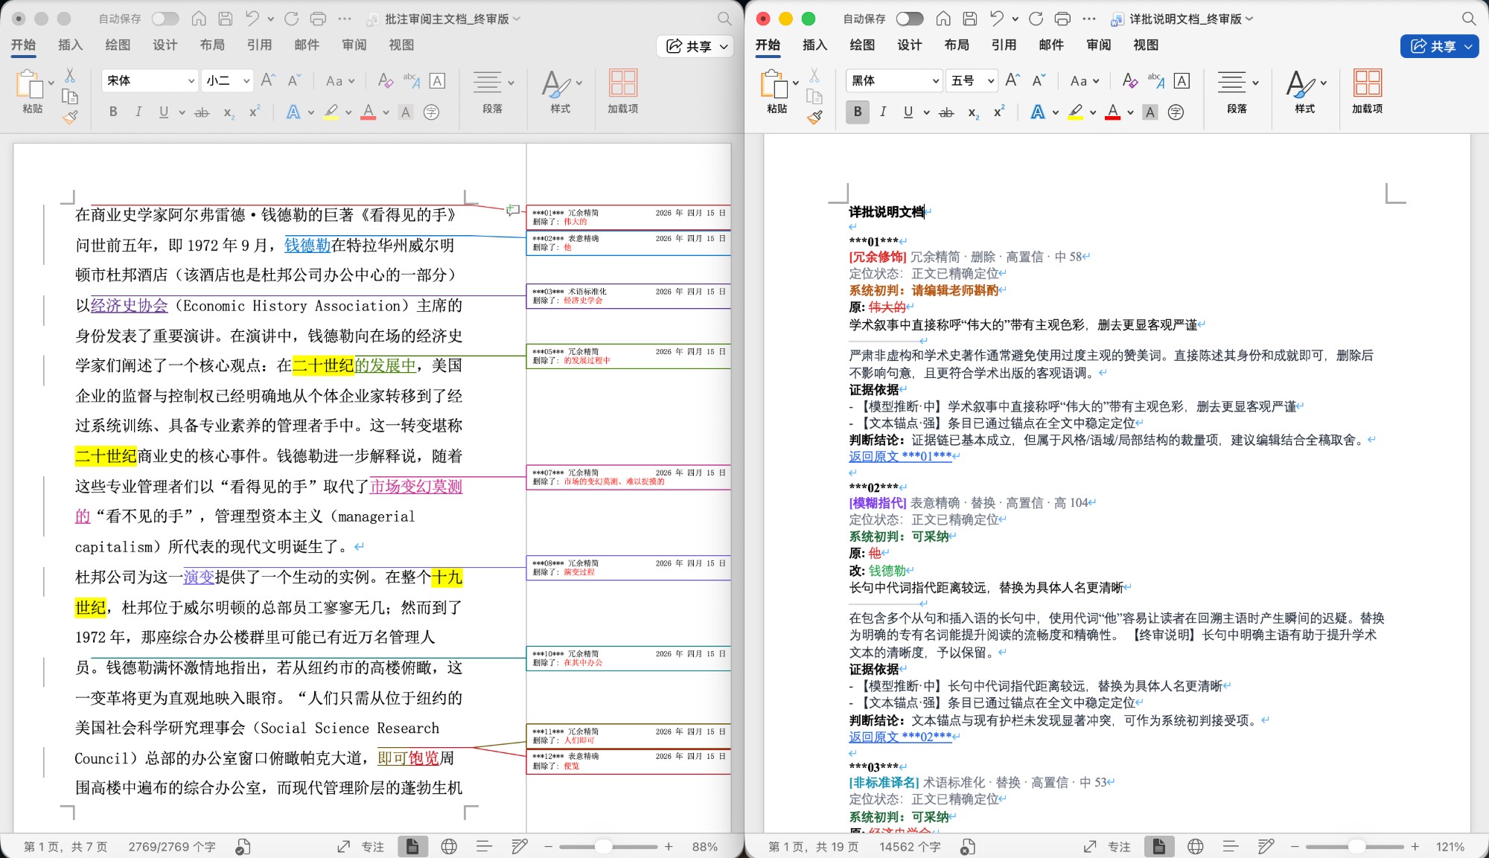The image size is (1489, 858).
Task: Toggle Underline in left window ribbon
Action: pos(164,112)
